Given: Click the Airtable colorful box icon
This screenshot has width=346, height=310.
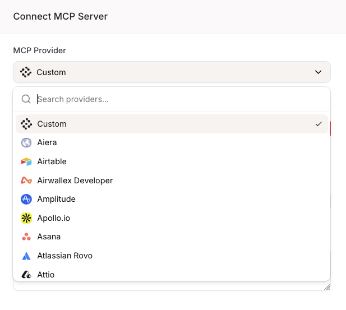Looking at the screenshot, I should [26, 162].
